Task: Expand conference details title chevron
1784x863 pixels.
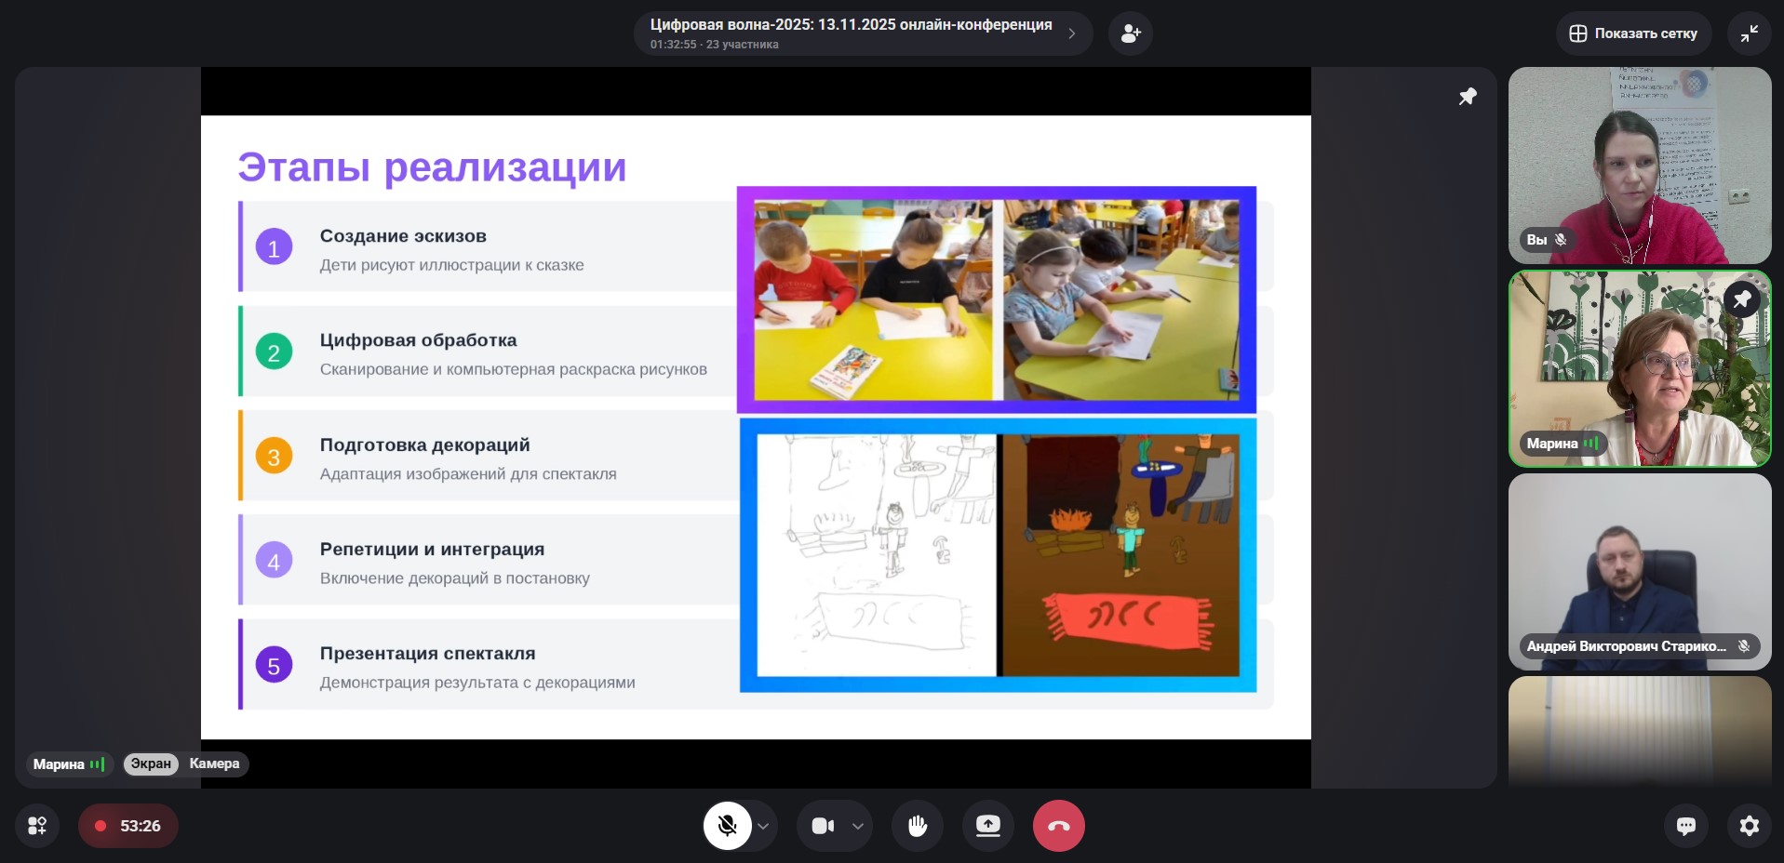Action: click(1072, 33)
